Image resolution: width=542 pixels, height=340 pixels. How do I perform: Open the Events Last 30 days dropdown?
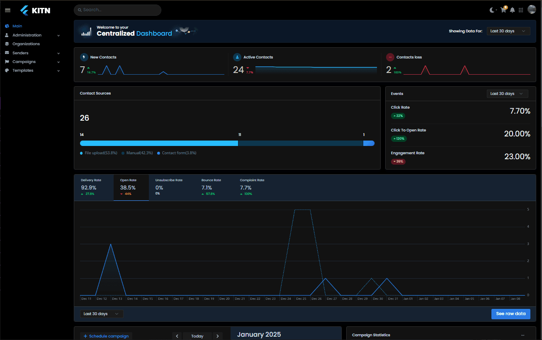508,94
